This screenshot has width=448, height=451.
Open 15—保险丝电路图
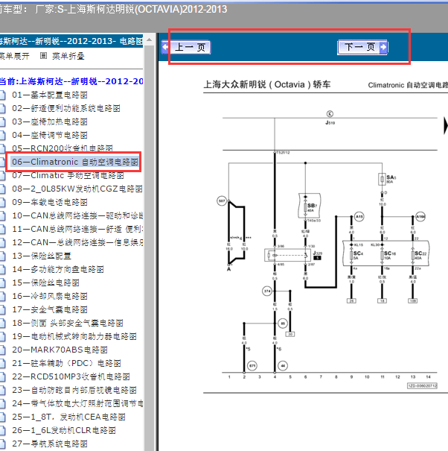(x=45, y=283)
